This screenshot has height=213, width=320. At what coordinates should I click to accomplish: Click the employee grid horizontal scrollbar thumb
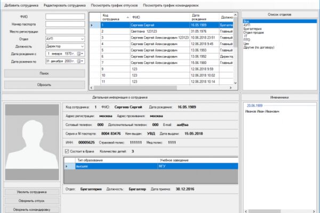pos(135,88)
